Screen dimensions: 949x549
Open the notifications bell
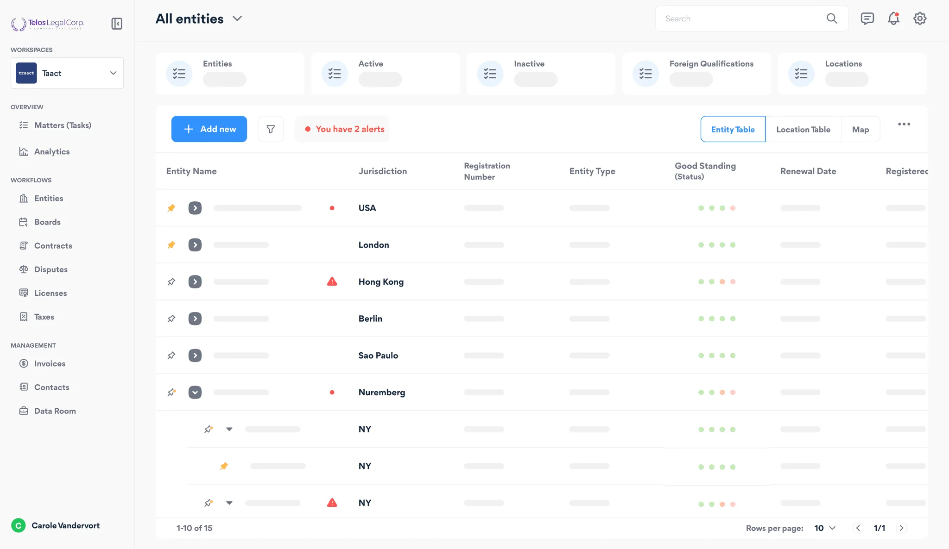pyautogui.click(x=893, y=19)
